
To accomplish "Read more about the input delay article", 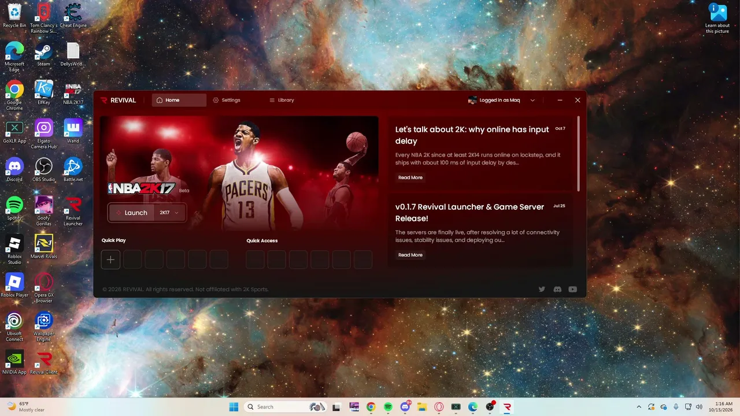I will (410, 177).
